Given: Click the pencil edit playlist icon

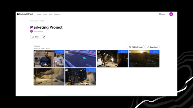Looking at the screenshot, I should click(44, 37).
